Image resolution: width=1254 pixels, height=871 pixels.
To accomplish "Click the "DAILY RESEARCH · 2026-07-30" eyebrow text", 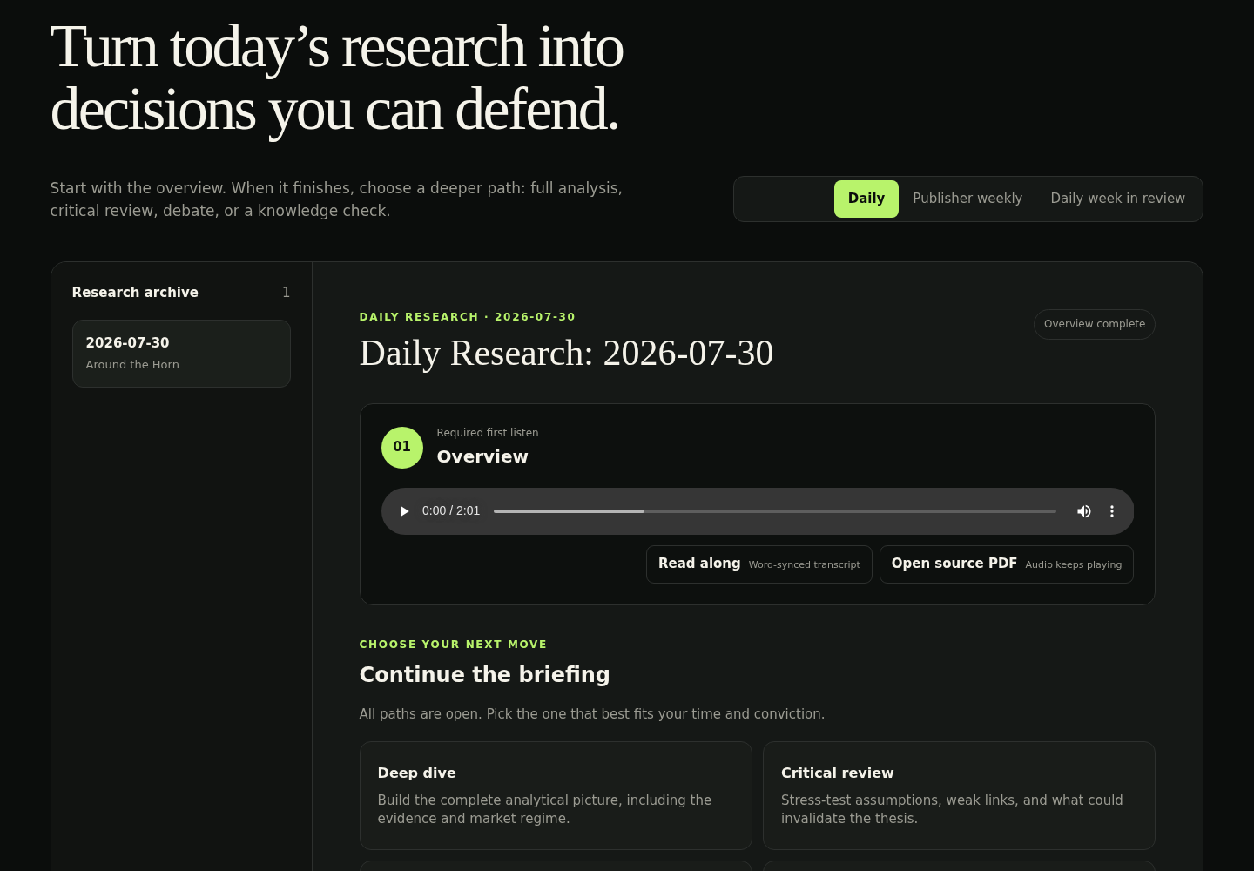I will 468,317.
